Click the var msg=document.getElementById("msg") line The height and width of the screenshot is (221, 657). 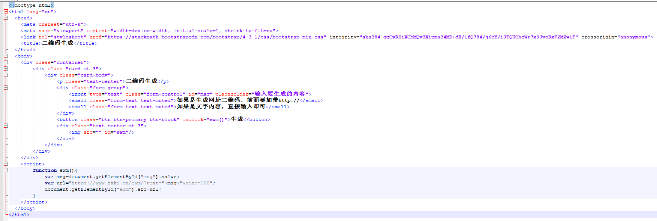(x=112, y=177)
